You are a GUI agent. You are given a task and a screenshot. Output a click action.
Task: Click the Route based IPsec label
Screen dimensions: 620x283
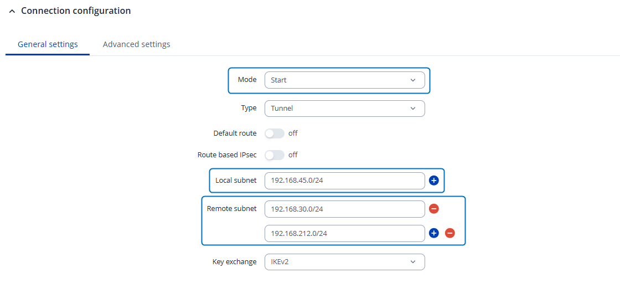click(x=227, y=155)
